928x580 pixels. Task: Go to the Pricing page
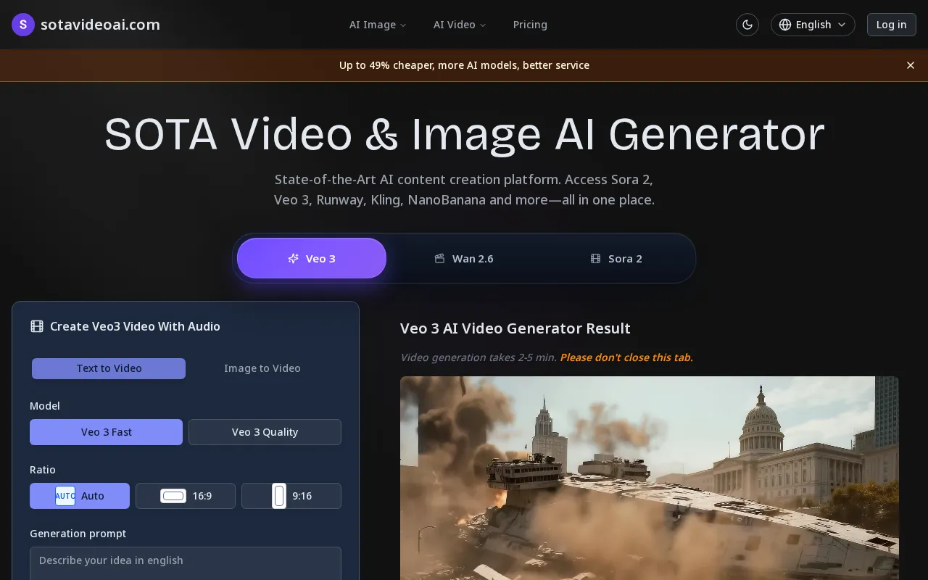point(530,25)
